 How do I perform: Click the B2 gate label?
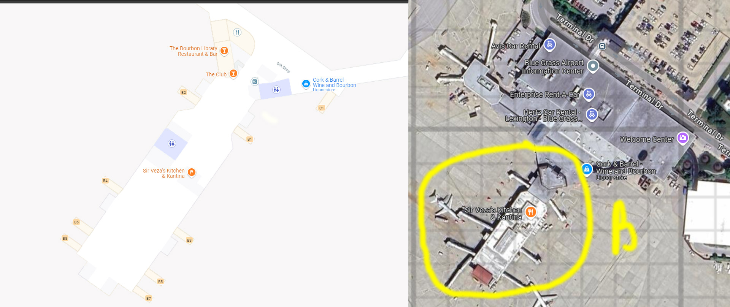point(184,92)
